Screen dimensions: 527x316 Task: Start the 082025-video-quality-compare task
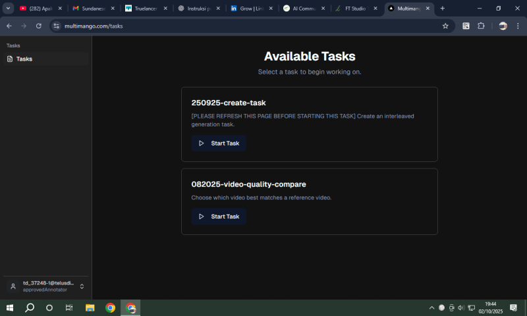219,217
